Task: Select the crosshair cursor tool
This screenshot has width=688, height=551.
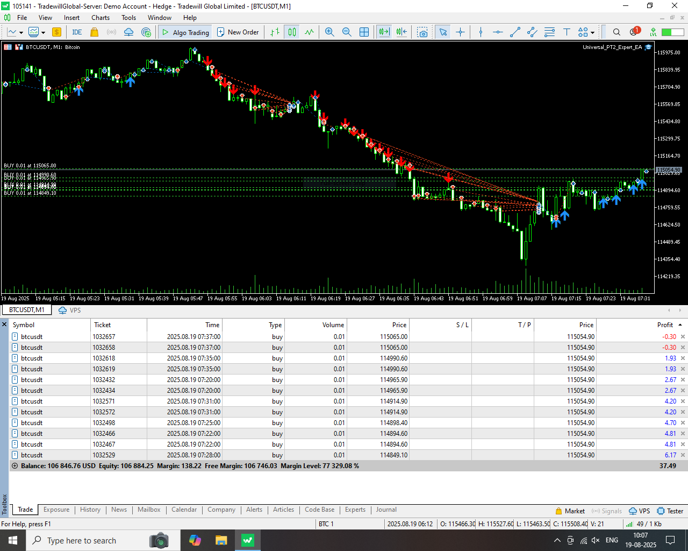Action: (461, 32)
